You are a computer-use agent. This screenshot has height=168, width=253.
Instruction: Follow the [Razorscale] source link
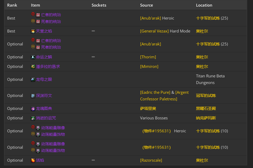[x=151, y=160]
